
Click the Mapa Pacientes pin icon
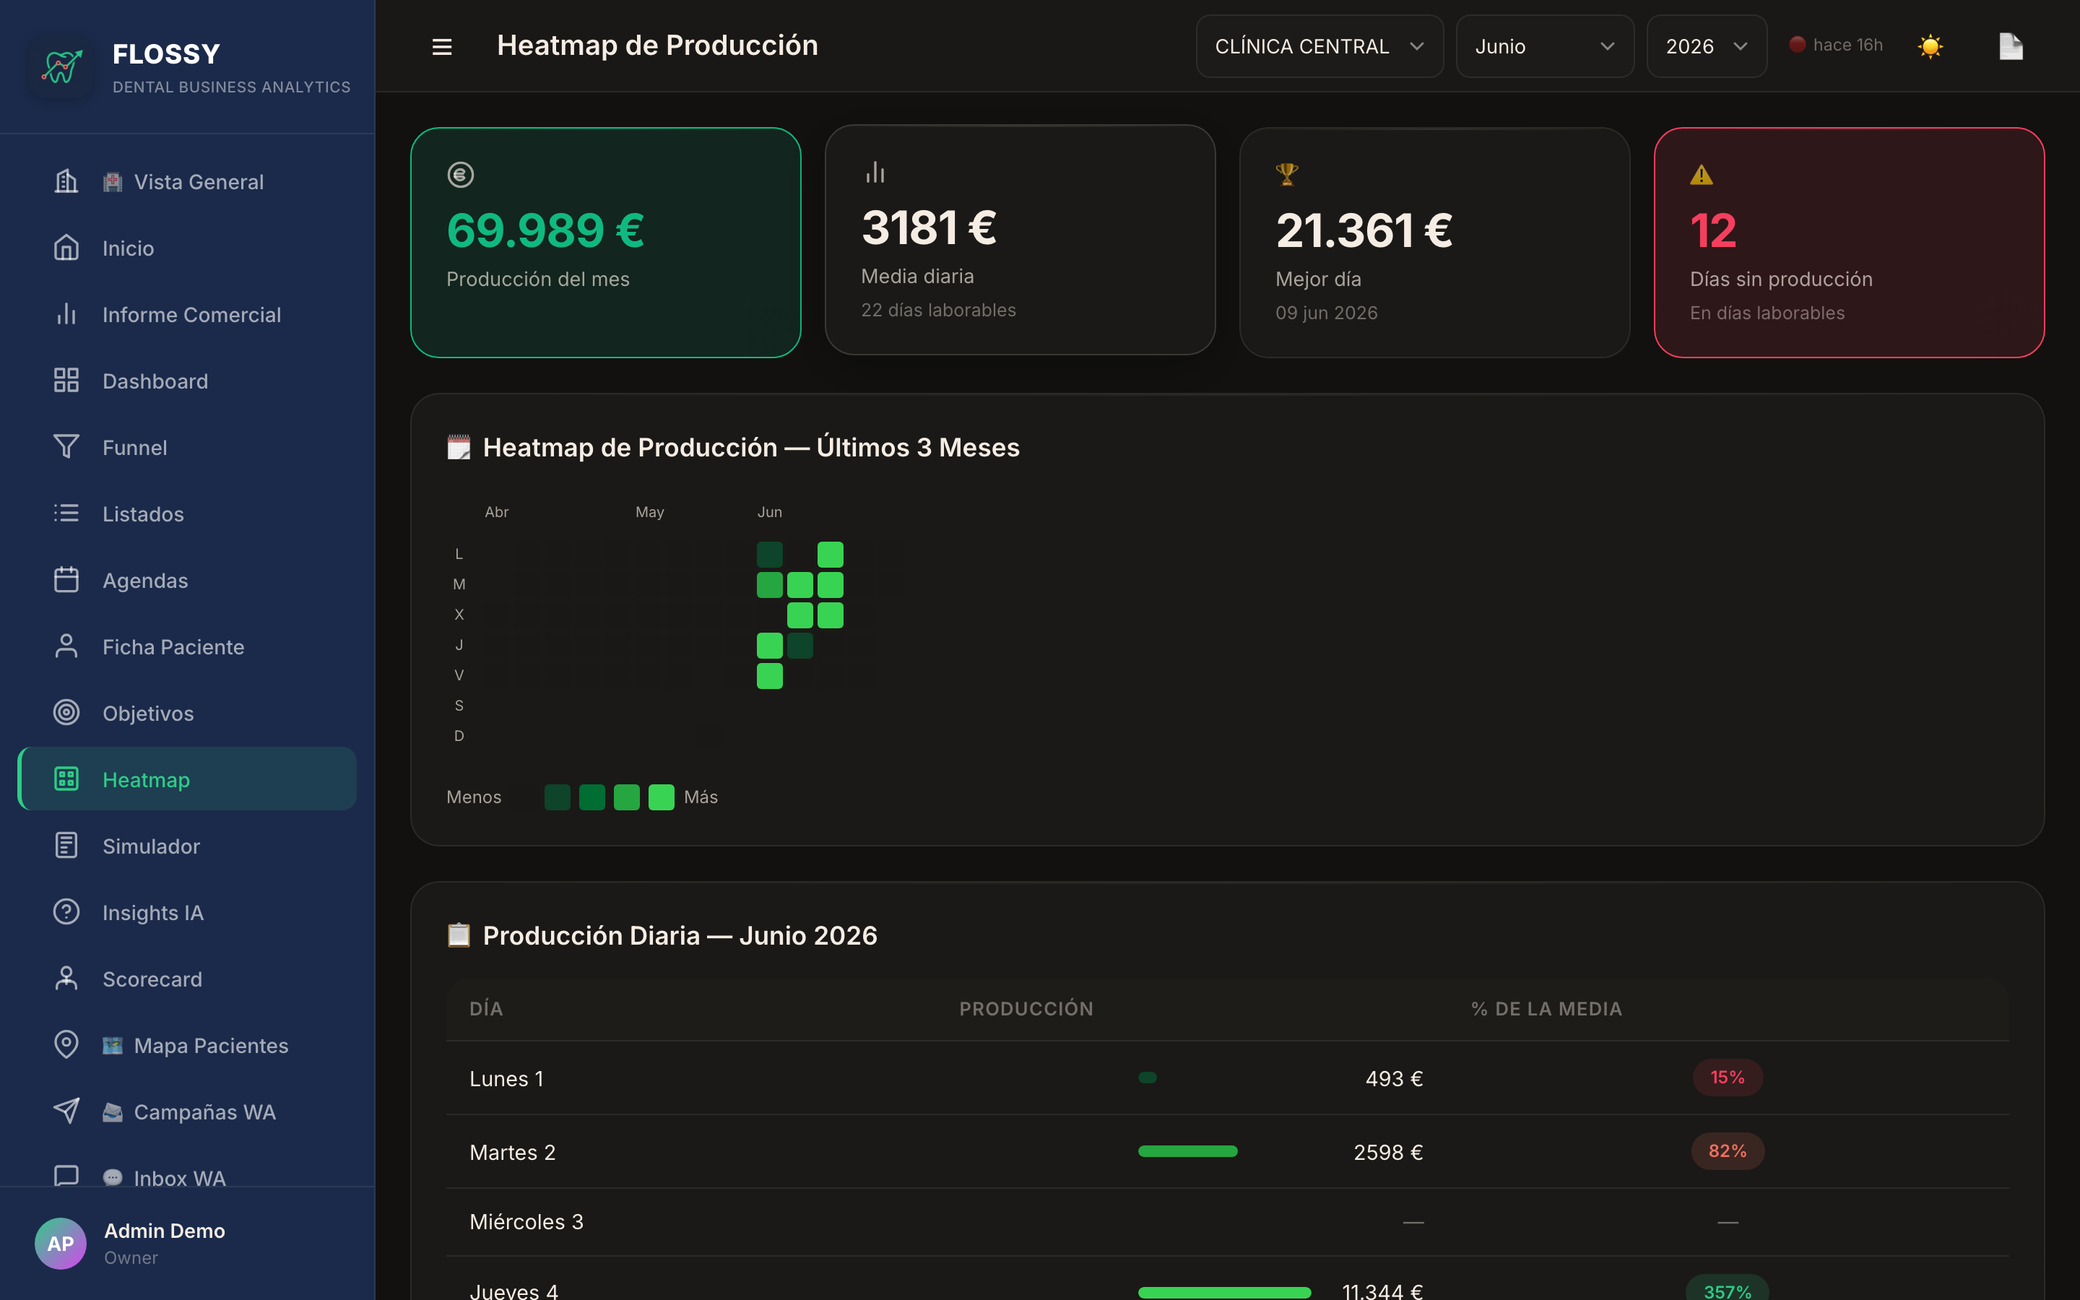point(66,1044)
